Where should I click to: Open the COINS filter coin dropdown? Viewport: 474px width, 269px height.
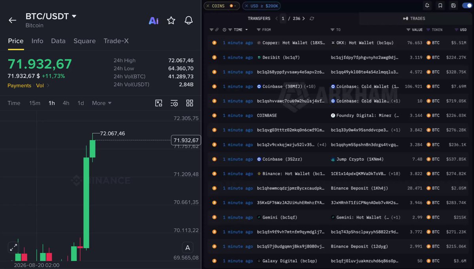232,6
